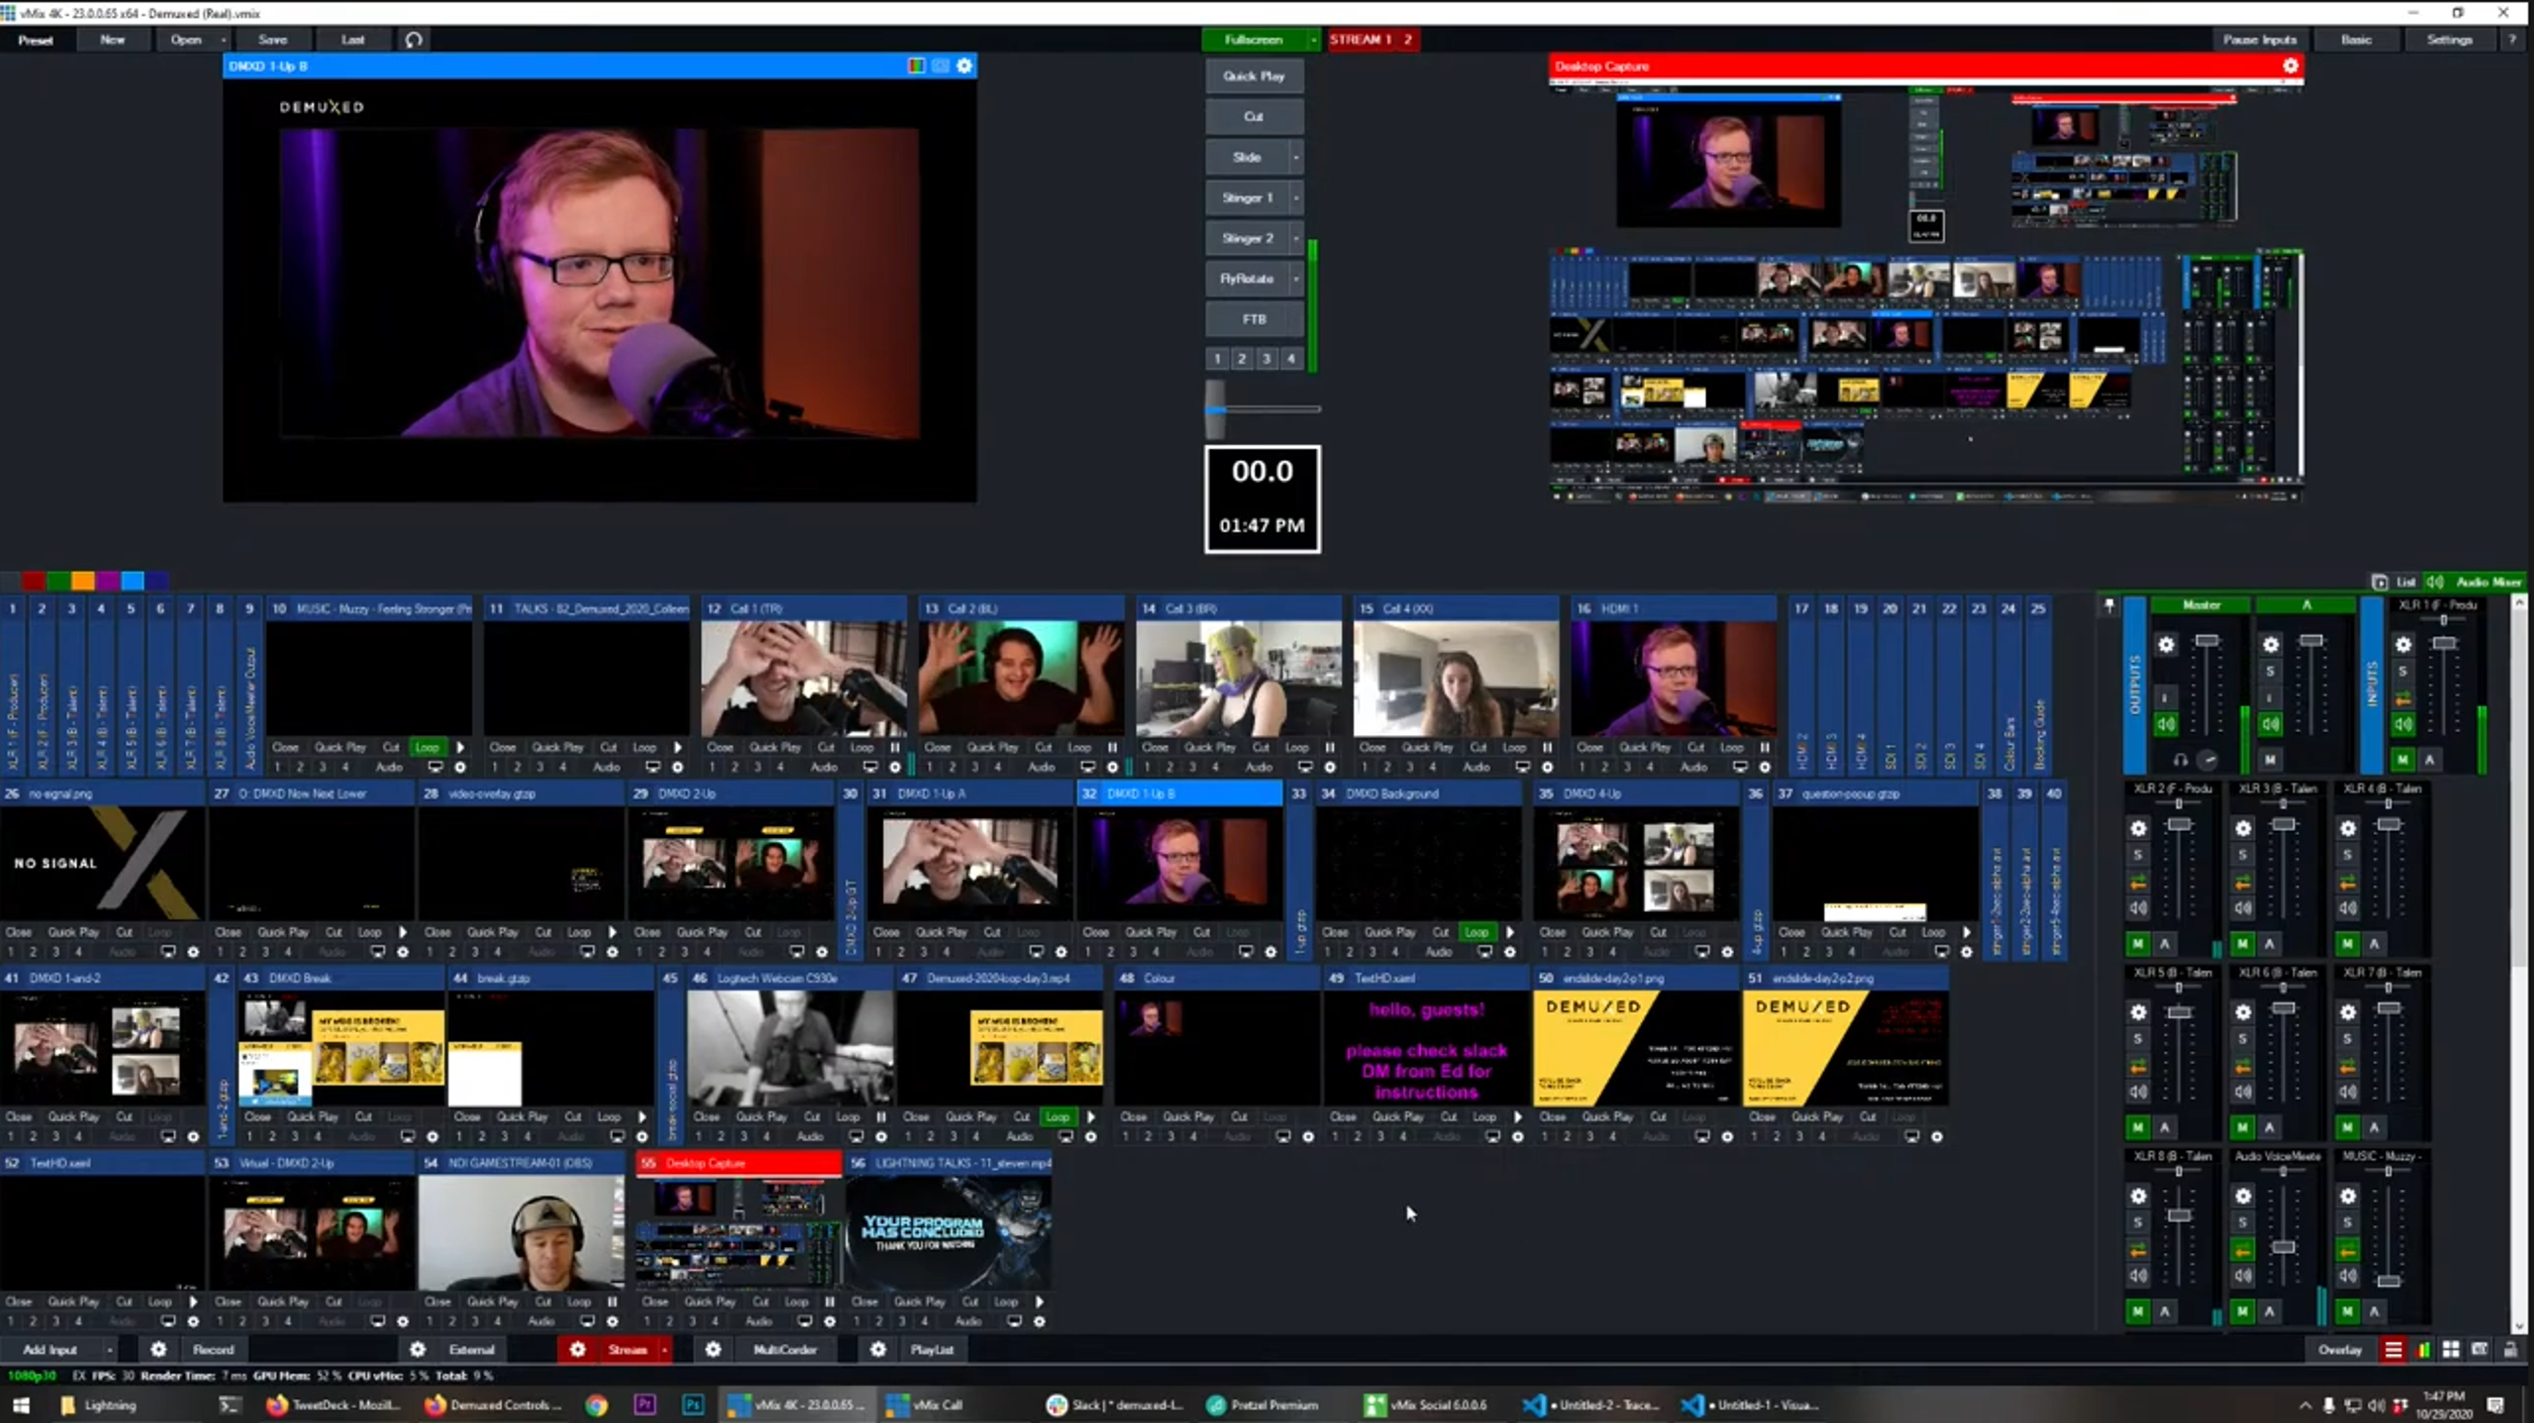Open XLR 1 audio settings gear
The height and width of the screenshot is (1423, 2534).
click(2403, 645)
